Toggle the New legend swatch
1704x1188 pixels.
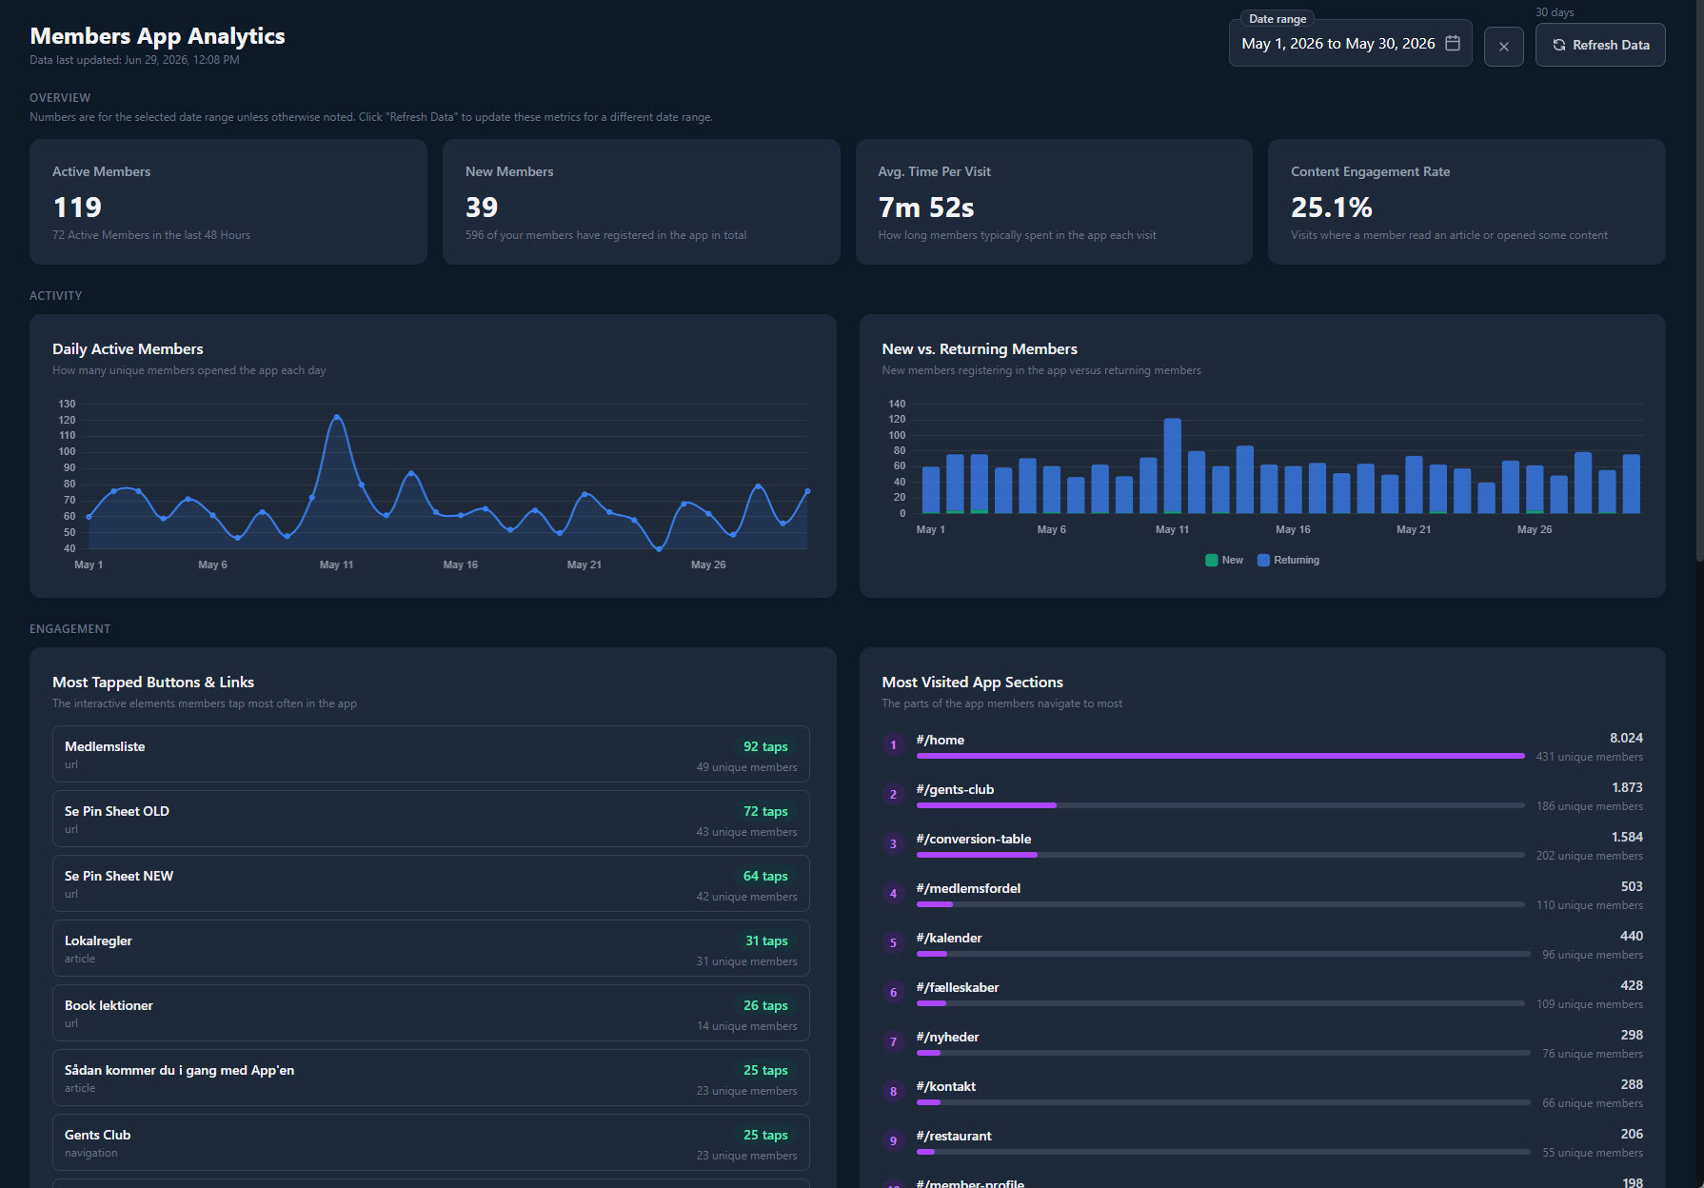pos(1212,560)
